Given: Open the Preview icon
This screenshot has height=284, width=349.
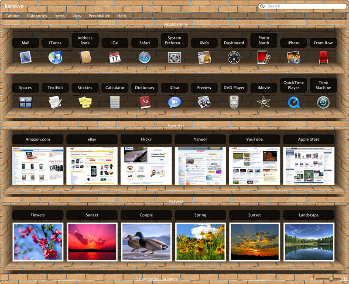Looking at the screenshot, I should tap(204, 102).
